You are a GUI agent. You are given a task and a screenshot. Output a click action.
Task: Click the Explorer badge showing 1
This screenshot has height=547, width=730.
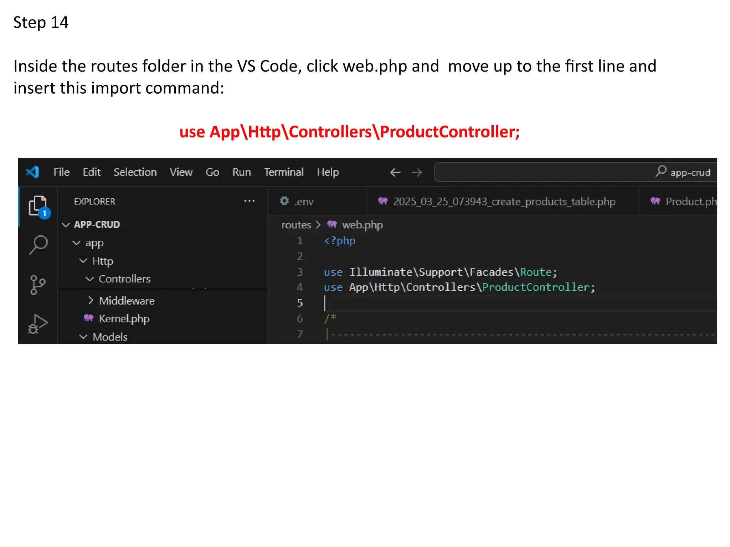(x=44, y=213)
